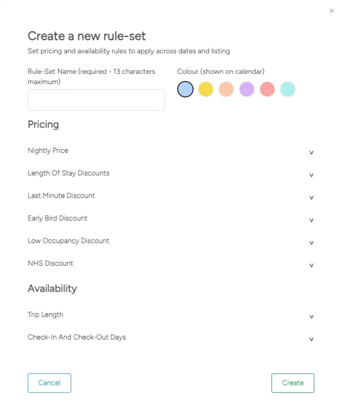The width and height of the screenshot is (340, 420).
Task: Expand the NHS Discount chevron
Action: coord(311,265)
